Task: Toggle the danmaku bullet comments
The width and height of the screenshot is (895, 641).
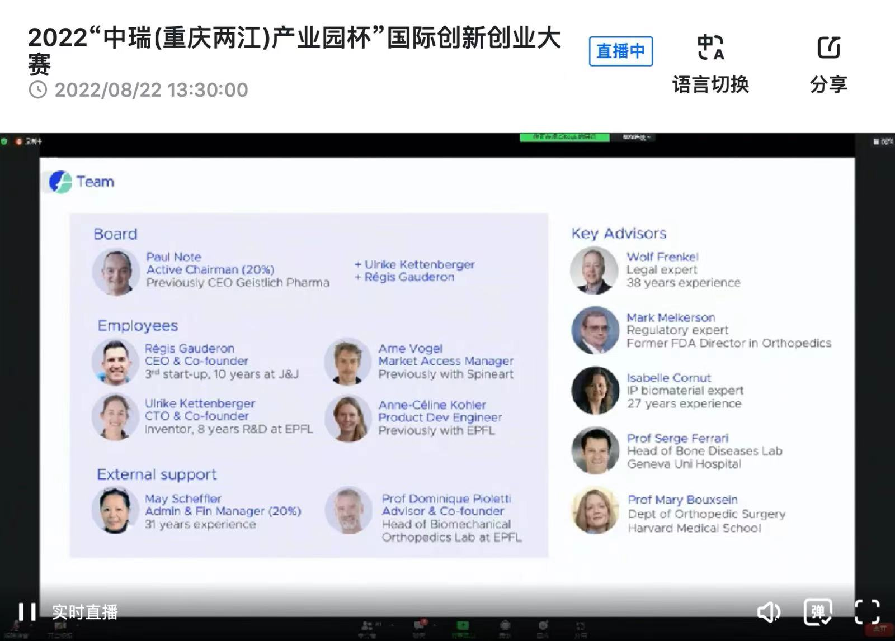Action: pos(818,612)
